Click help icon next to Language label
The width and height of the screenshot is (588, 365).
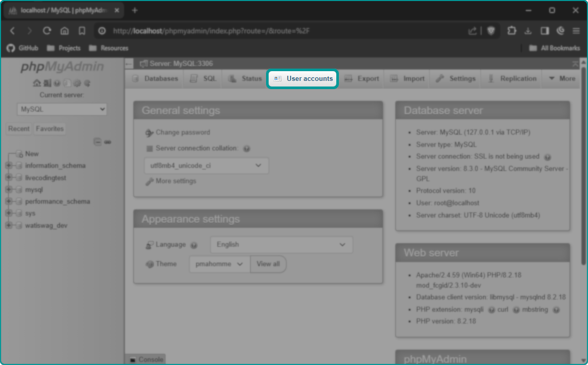point(193,245)
